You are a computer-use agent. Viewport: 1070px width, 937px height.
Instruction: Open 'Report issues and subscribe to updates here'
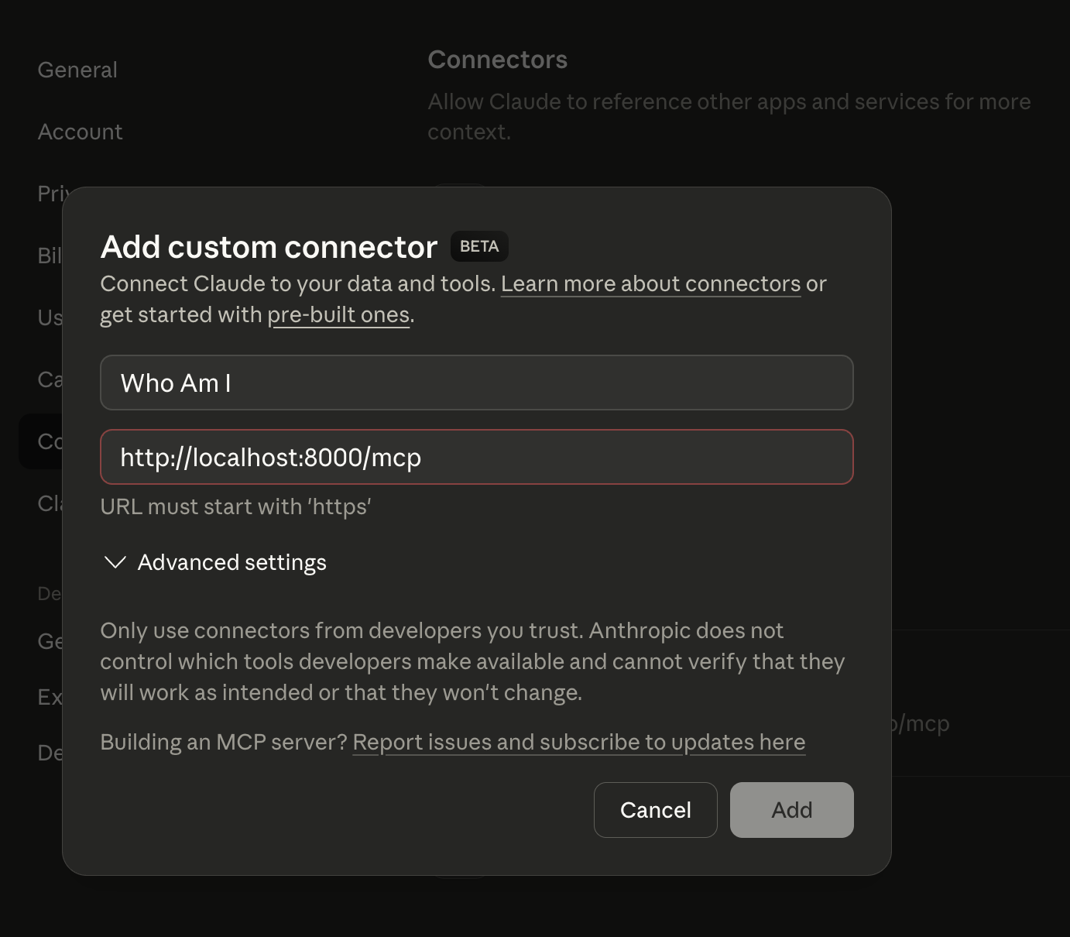[579, 742]
